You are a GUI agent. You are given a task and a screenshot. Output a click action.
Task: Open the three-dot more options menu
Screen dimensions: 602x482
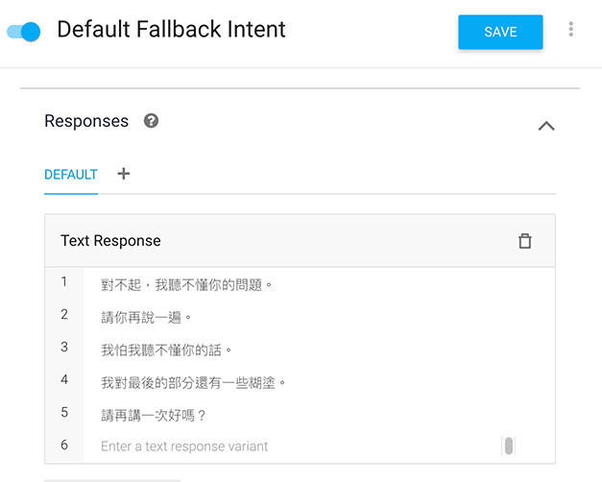click(x=571, y=30)
